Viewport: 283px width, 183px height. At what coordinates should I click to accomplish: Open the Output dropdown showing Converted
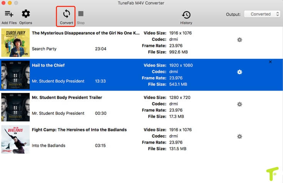[262, 14]
